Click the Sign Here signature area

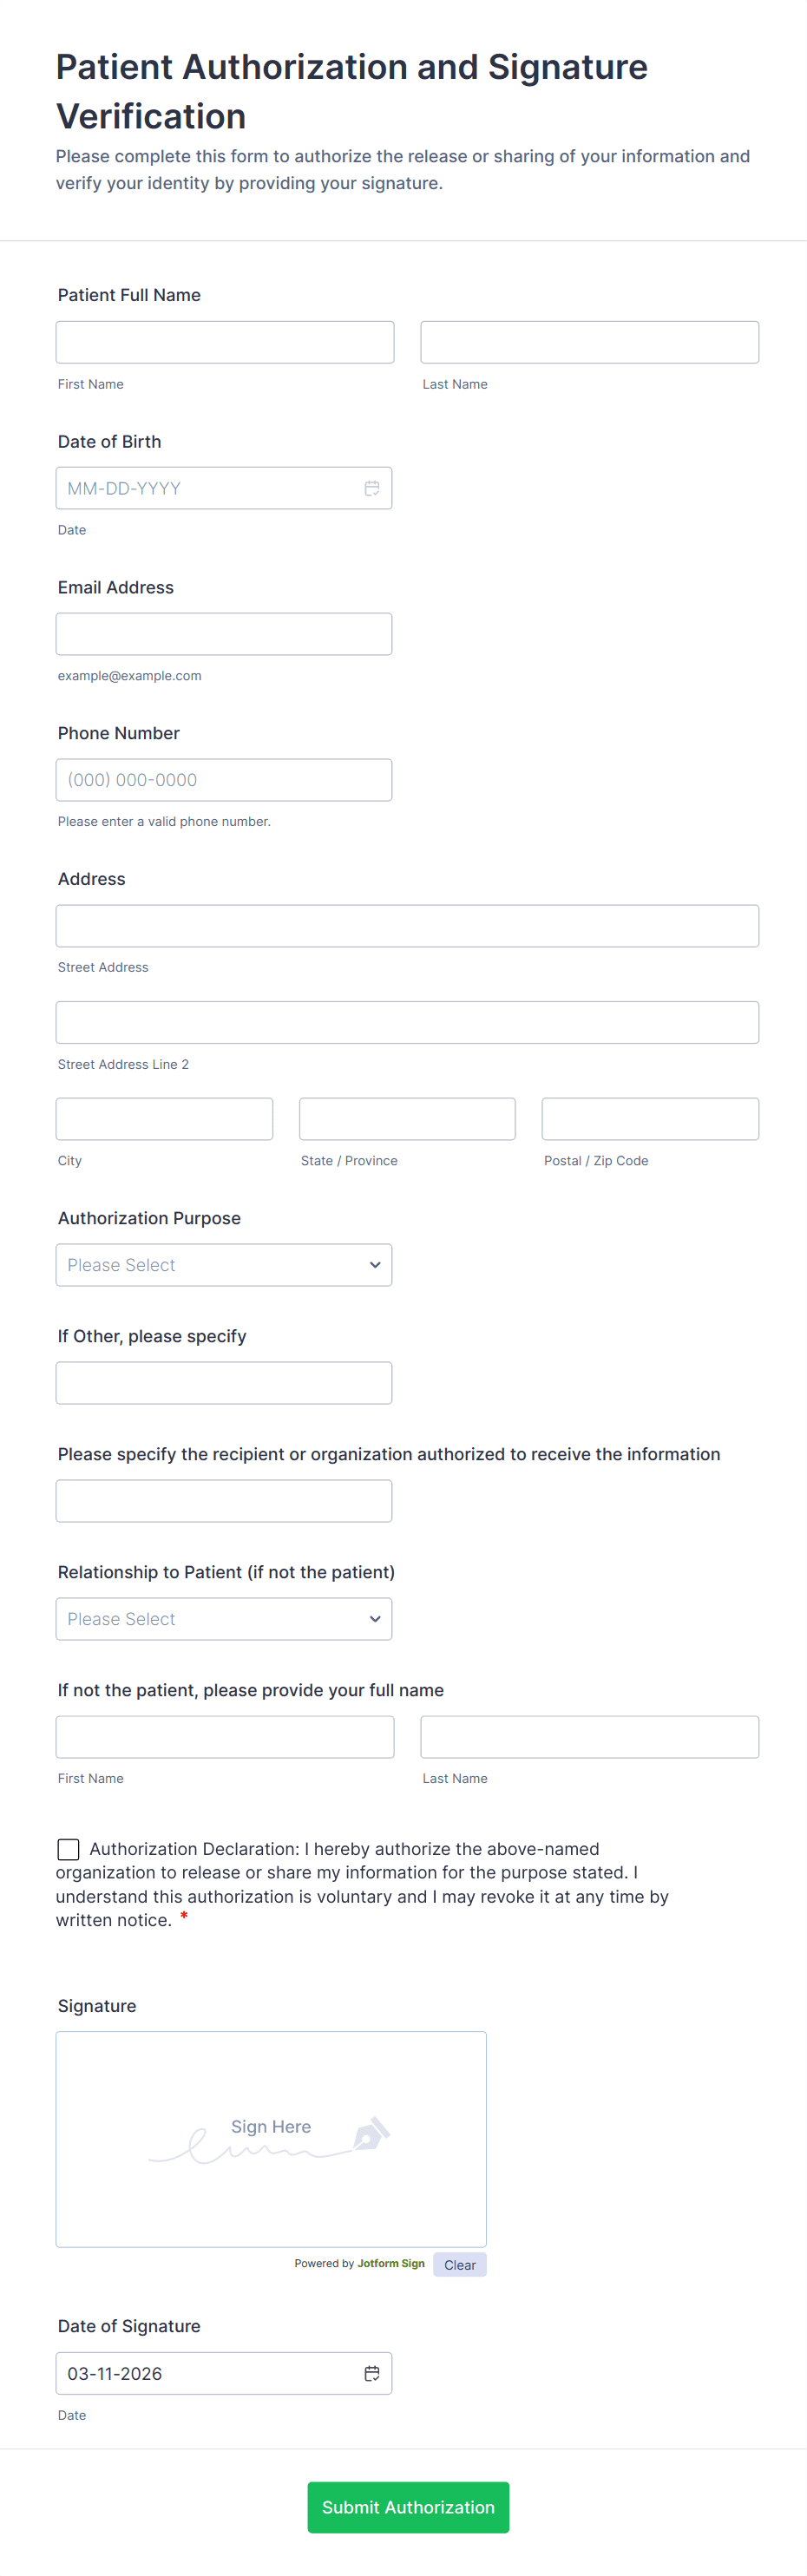click(x=271, y=2139)
